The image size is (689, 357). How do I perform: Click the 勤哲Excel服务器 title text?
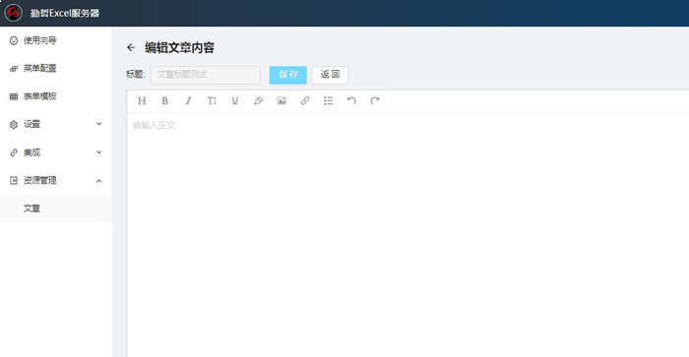65,13
